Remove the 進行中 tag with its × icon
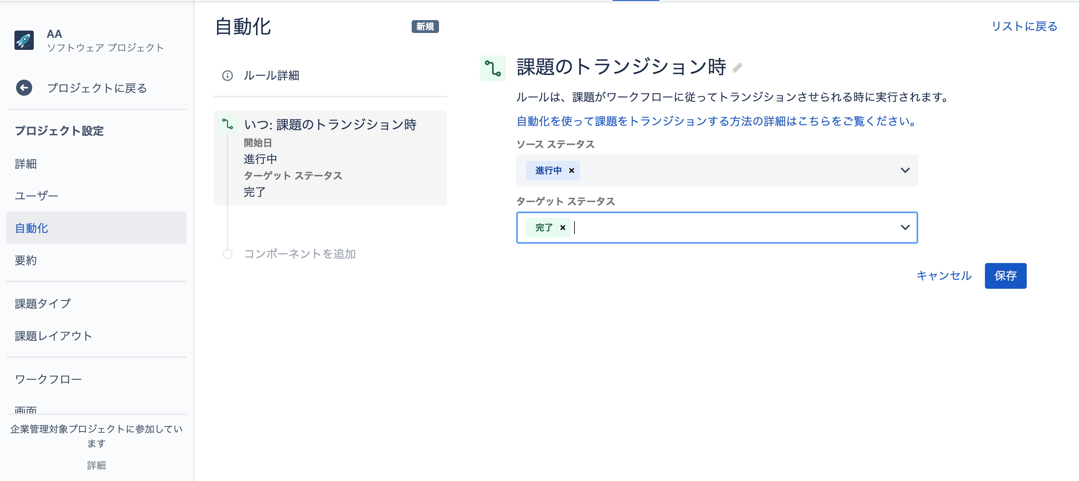The image size is (1079, 481). tap(572, 171)
